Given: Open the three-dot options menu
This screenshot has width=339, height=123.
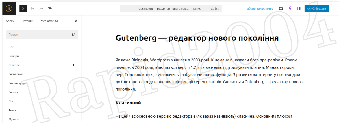Looking at the screenshot, I should coord(334,9).
